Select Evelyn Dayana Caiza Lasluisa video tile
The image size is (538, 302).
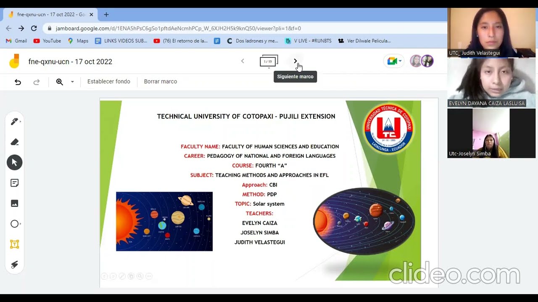tap(491, 83)
